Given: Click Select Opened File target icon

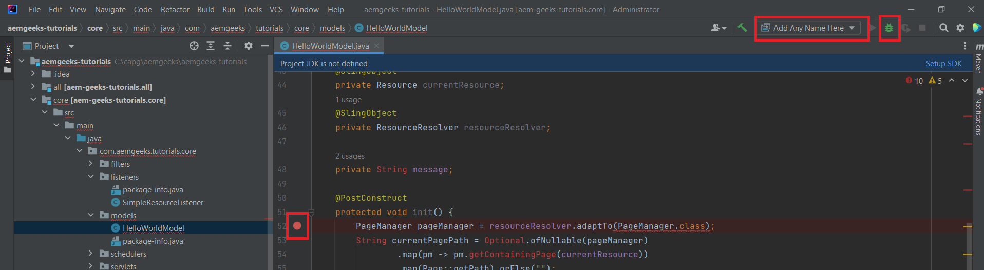Looking at the screenshot, I should (194, 46).
